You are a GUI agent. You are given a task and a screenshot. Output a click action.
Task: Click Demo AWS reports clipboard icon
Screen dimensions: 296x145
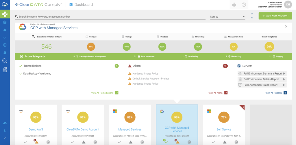(48, 142)
